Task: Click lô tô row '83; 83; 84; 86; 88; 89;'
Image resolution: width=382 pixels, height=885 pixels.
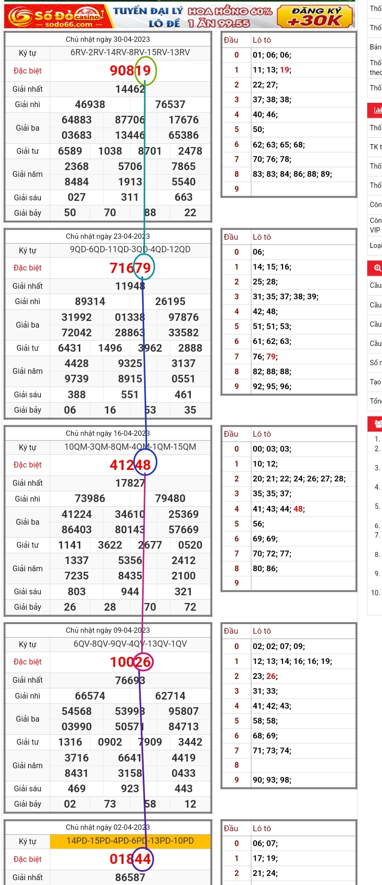Action: point(293,174)
